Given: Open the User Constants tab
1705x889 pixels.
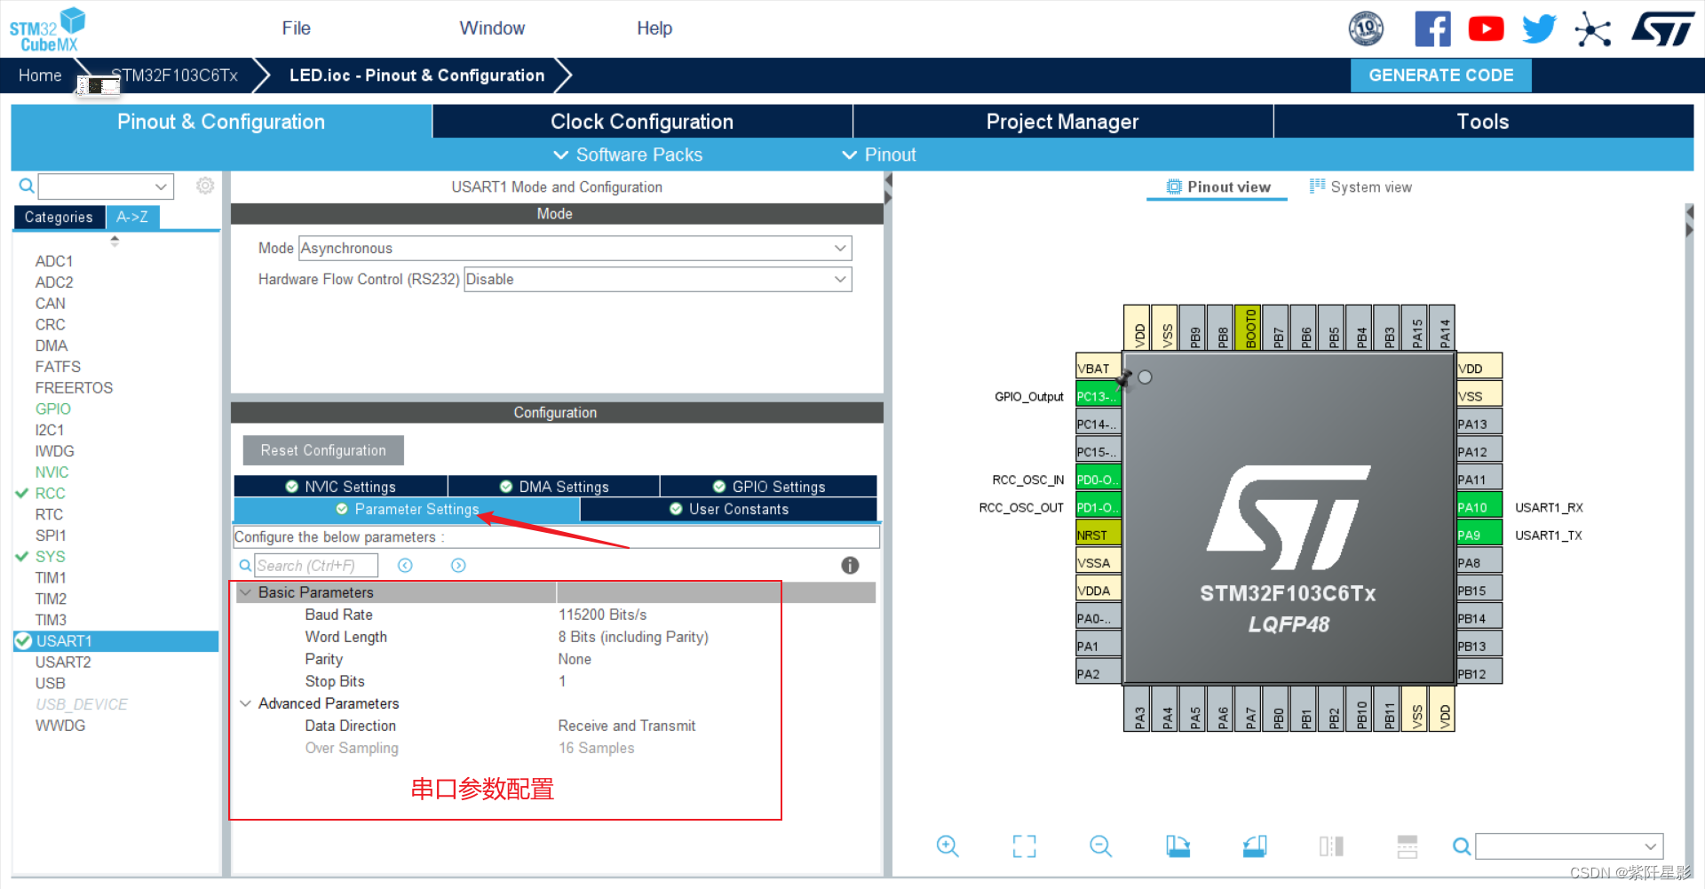Looking at the screenshot, I should (x=728, y=509).
